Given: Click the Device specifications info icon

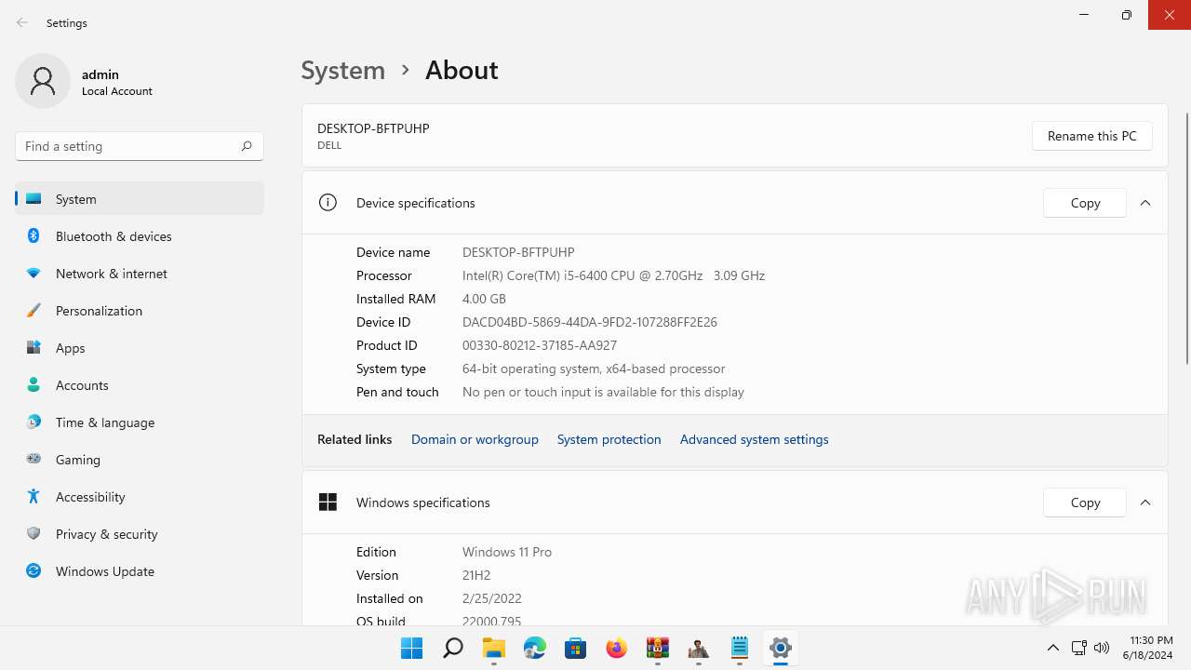Looking at the screenshot, I should point(328,203).
